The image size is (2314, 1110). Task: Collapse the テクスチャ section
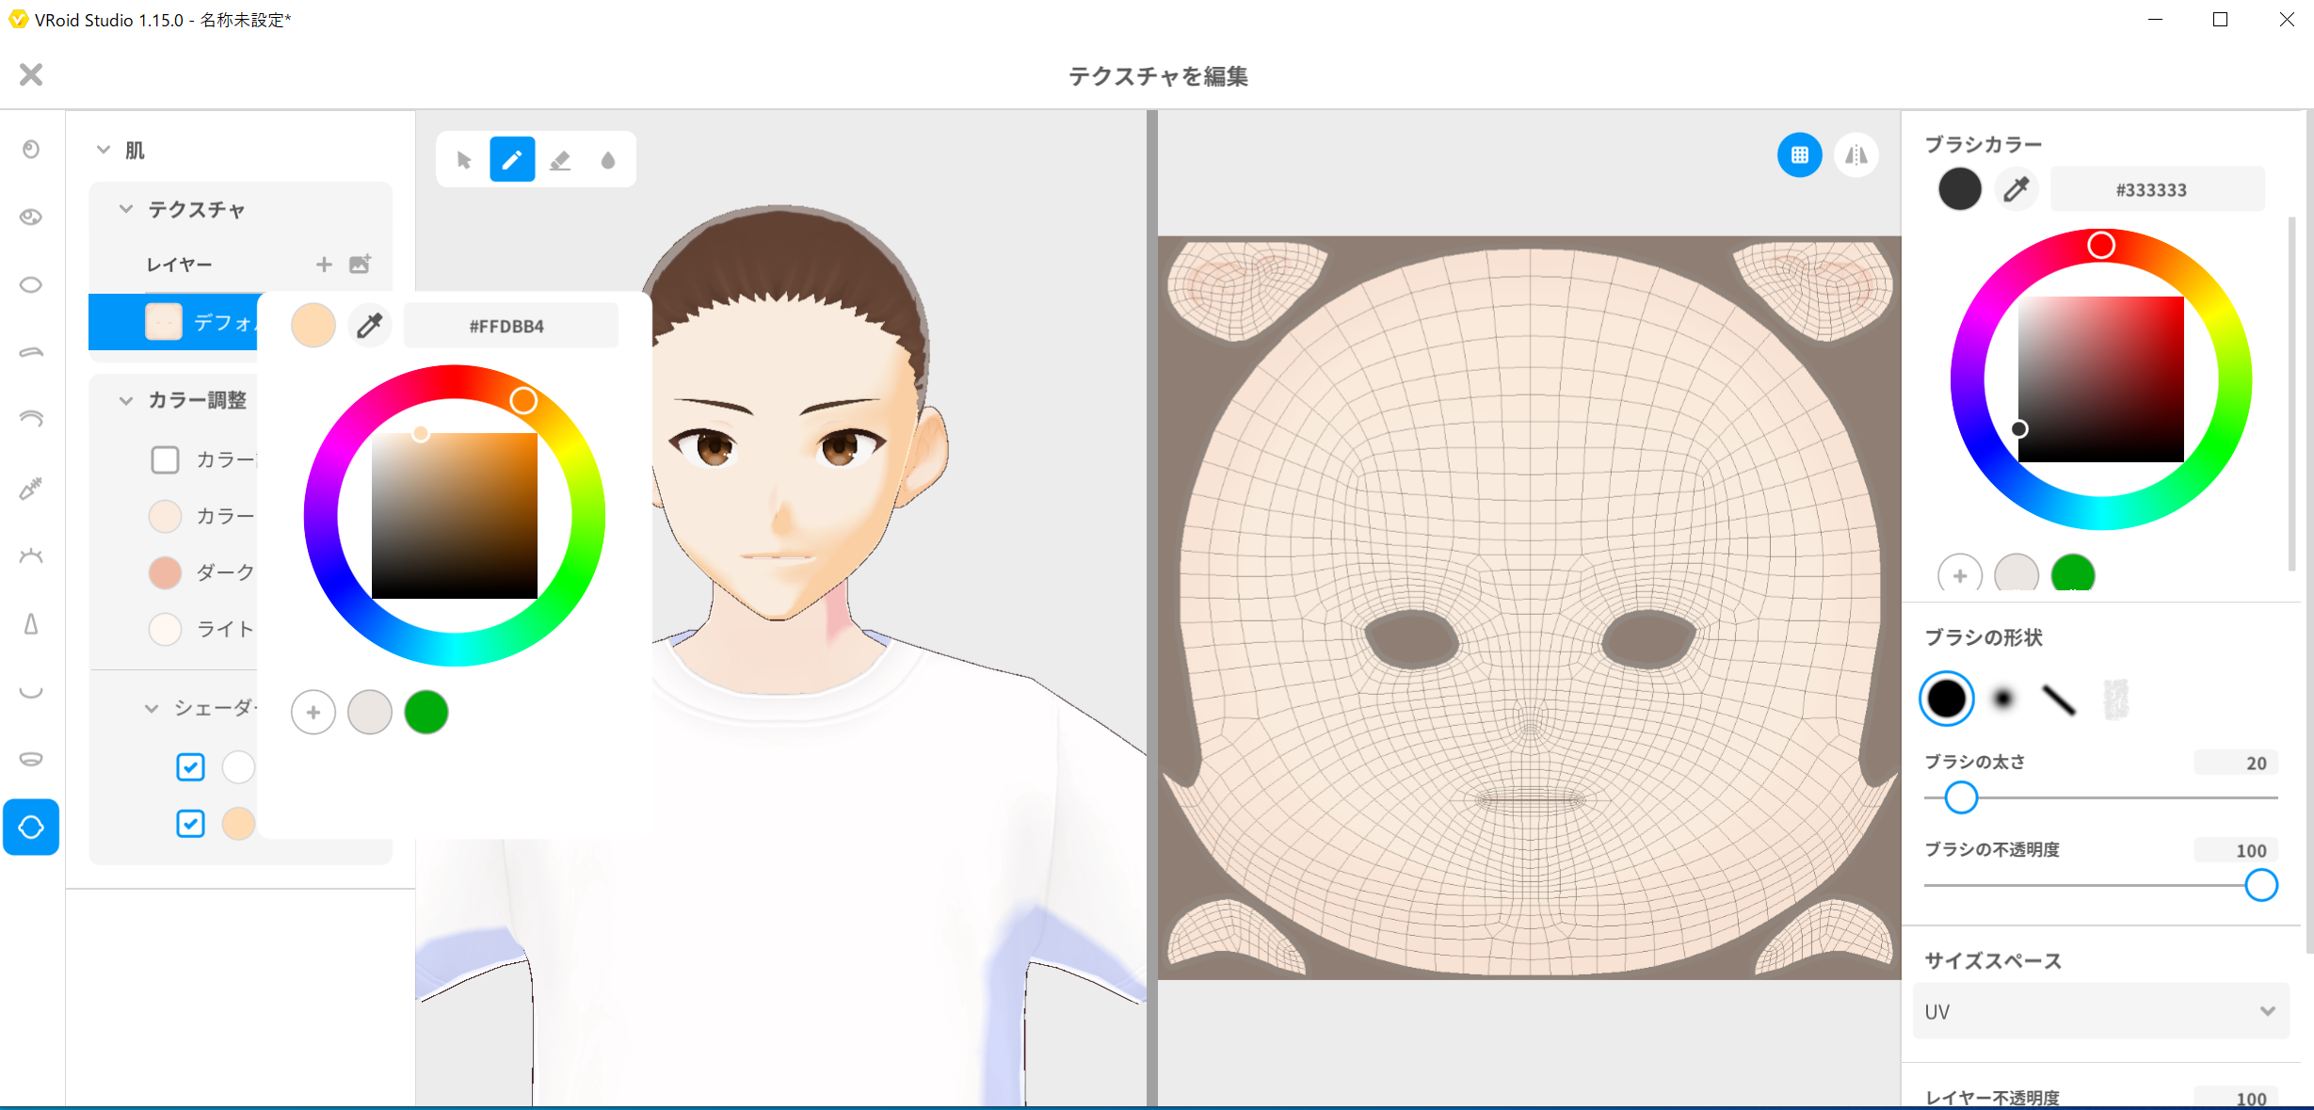pos(125,209)
